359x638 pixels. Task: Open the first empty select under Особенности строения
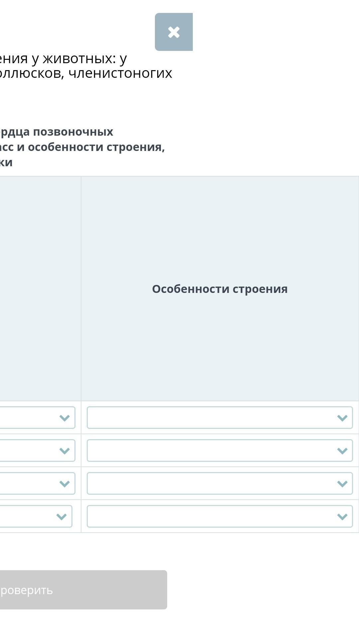coord(213,418)
